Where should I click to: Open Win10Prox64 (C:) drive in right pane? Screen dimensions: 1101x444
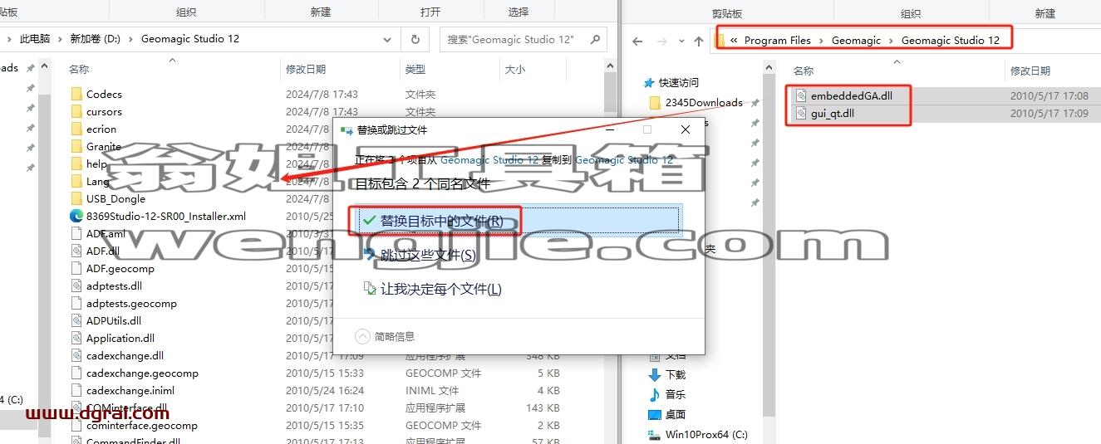[706, 434]
